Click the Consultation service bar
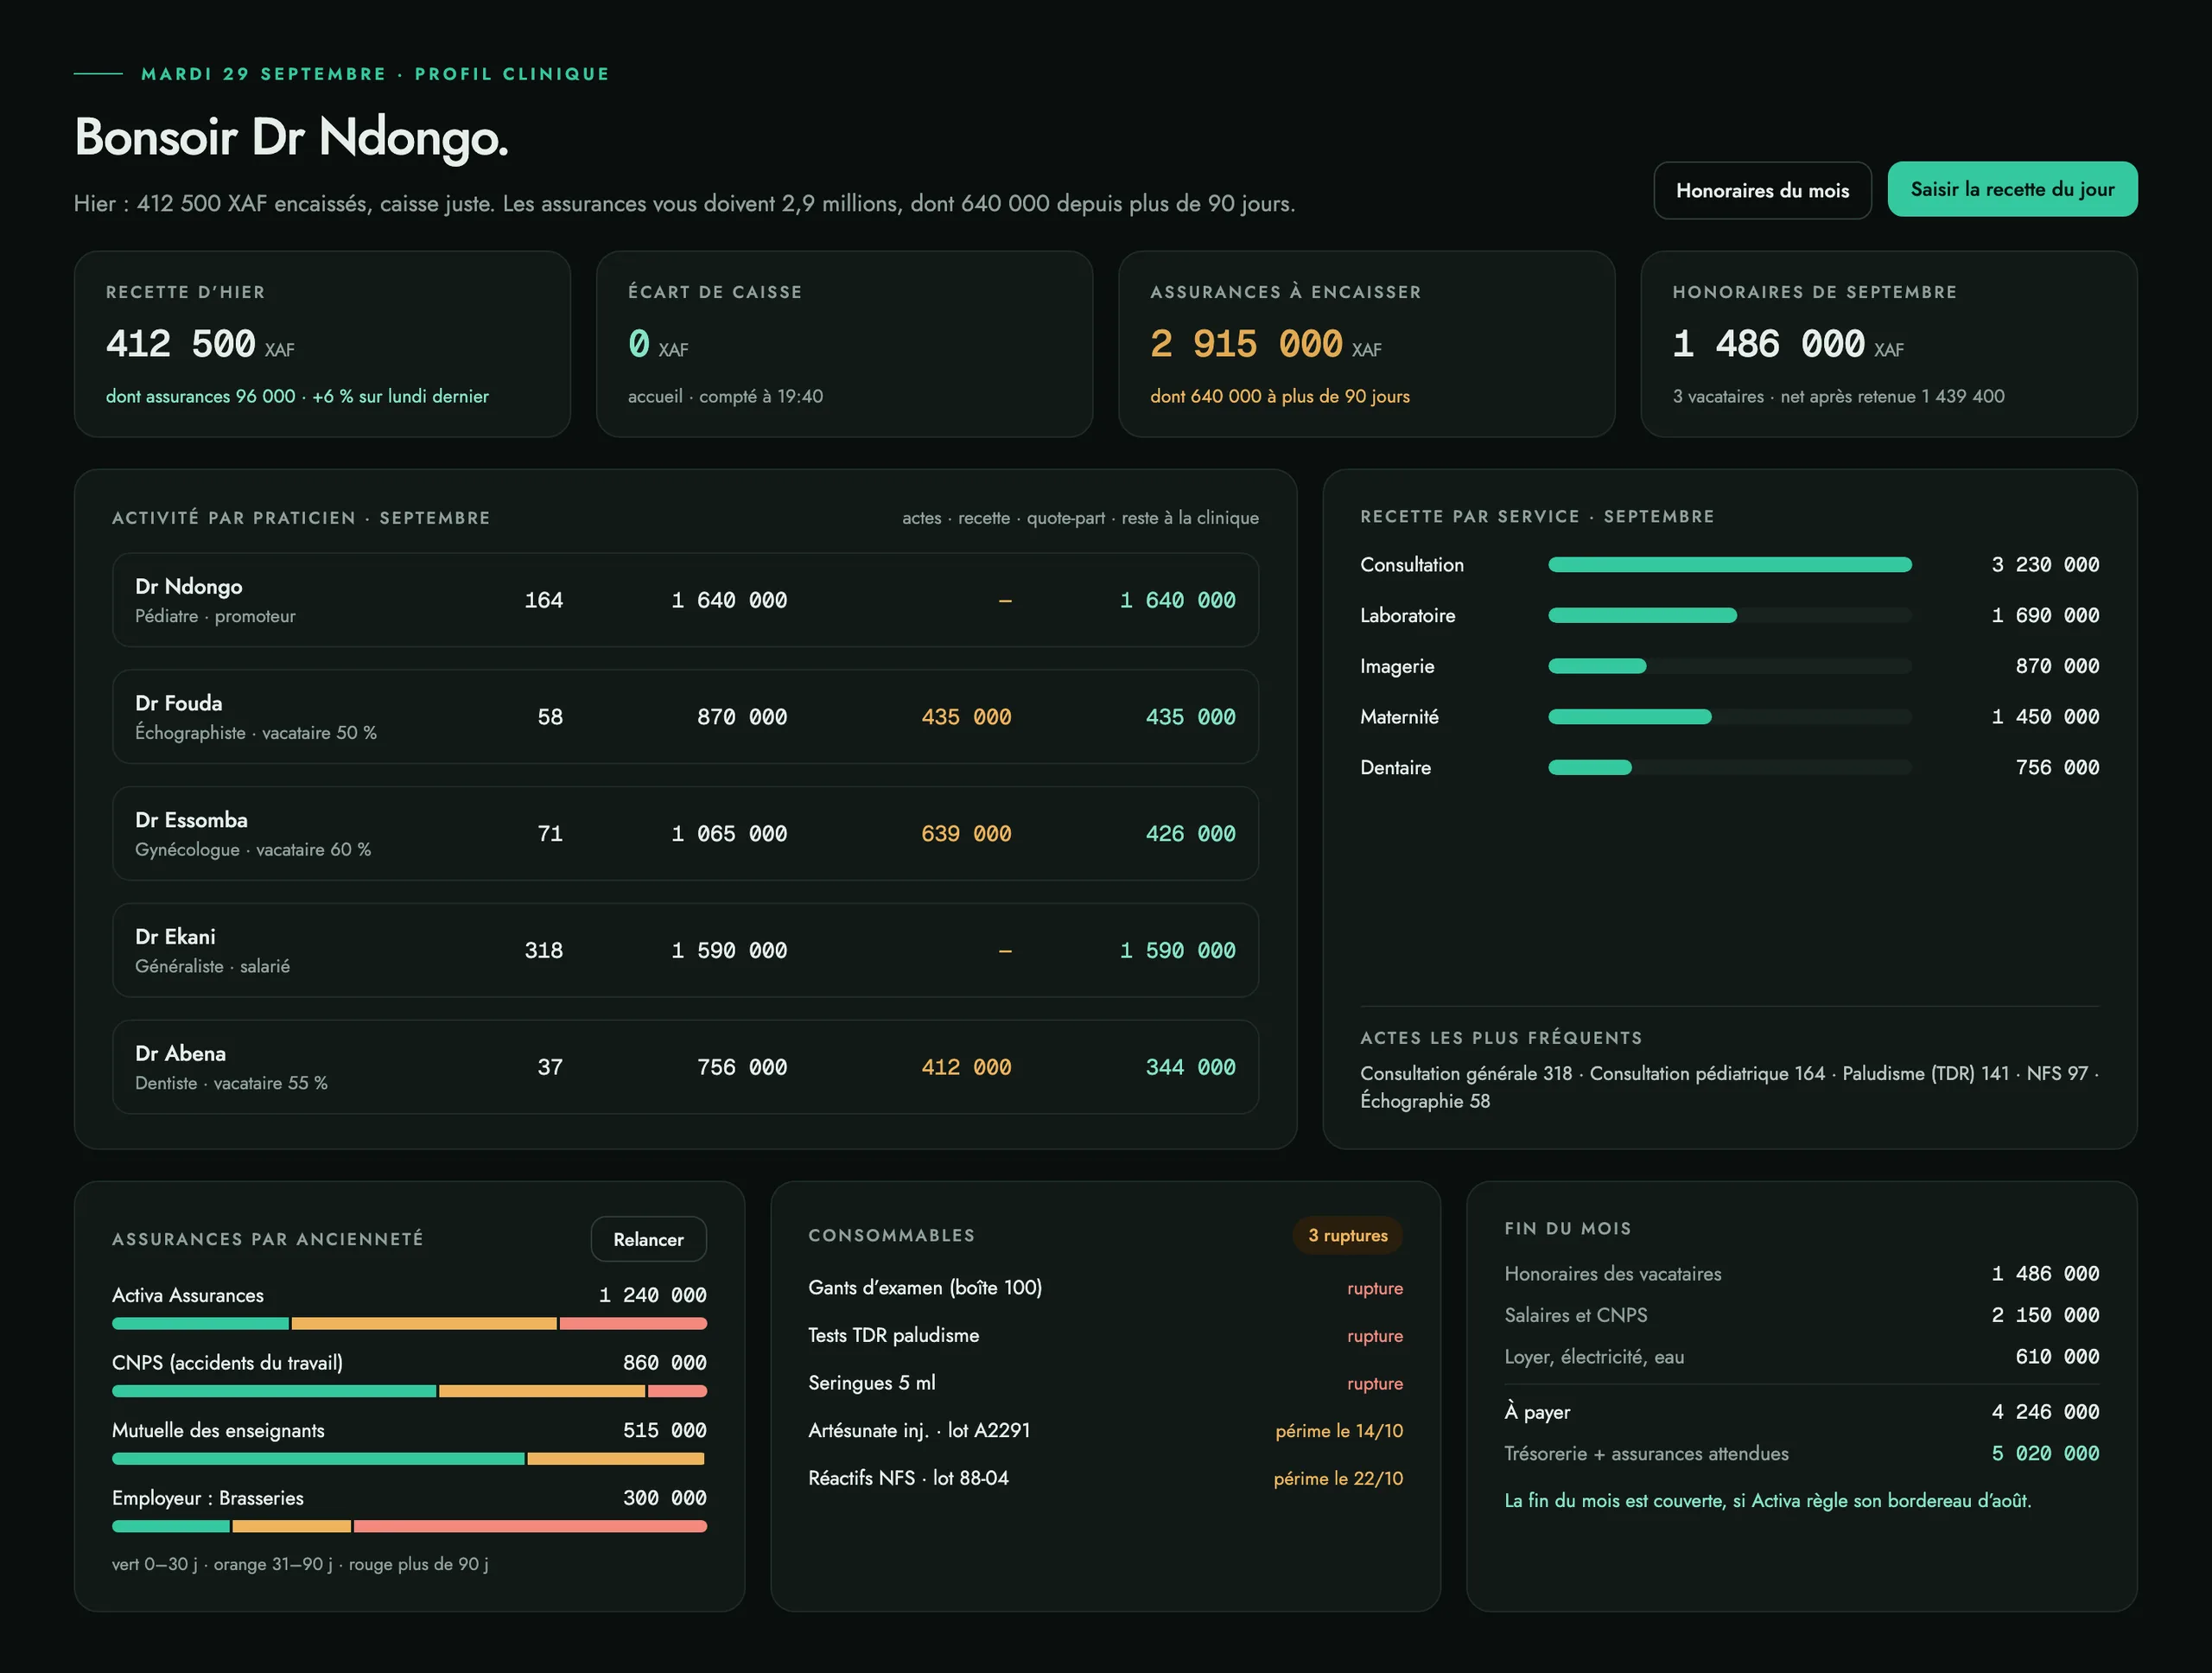Image resolution: width=2212 pixels, height=1673 pixels. pos(1729,565)
